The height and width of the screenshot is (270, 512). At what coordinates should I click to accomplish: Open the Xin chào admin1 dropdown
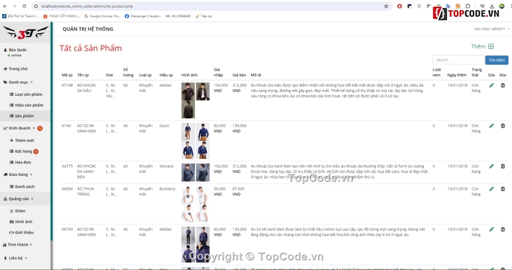tap(492, 29)
